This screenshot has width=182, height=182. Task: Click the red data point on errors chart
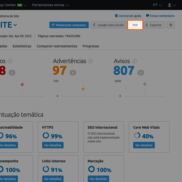[22, 85]
